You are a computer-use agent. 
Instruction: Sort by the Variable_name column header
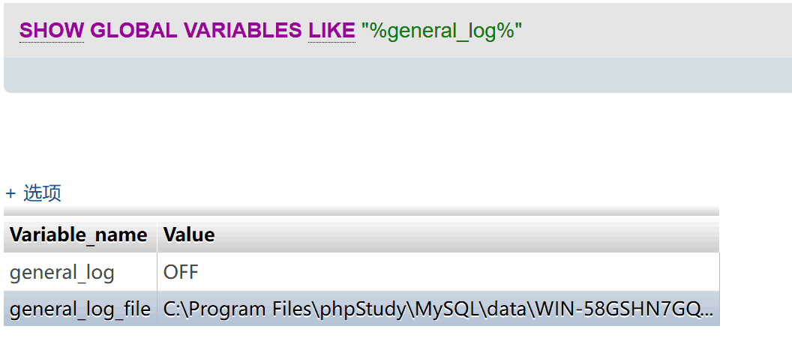78,235
